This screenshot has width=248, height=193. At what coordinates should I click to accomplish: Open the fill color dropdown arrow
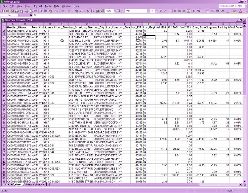(x=237, y=11)
